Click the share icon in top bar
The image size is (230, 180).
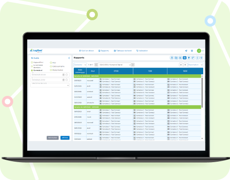pyautogui.click(x=186, y=51)
